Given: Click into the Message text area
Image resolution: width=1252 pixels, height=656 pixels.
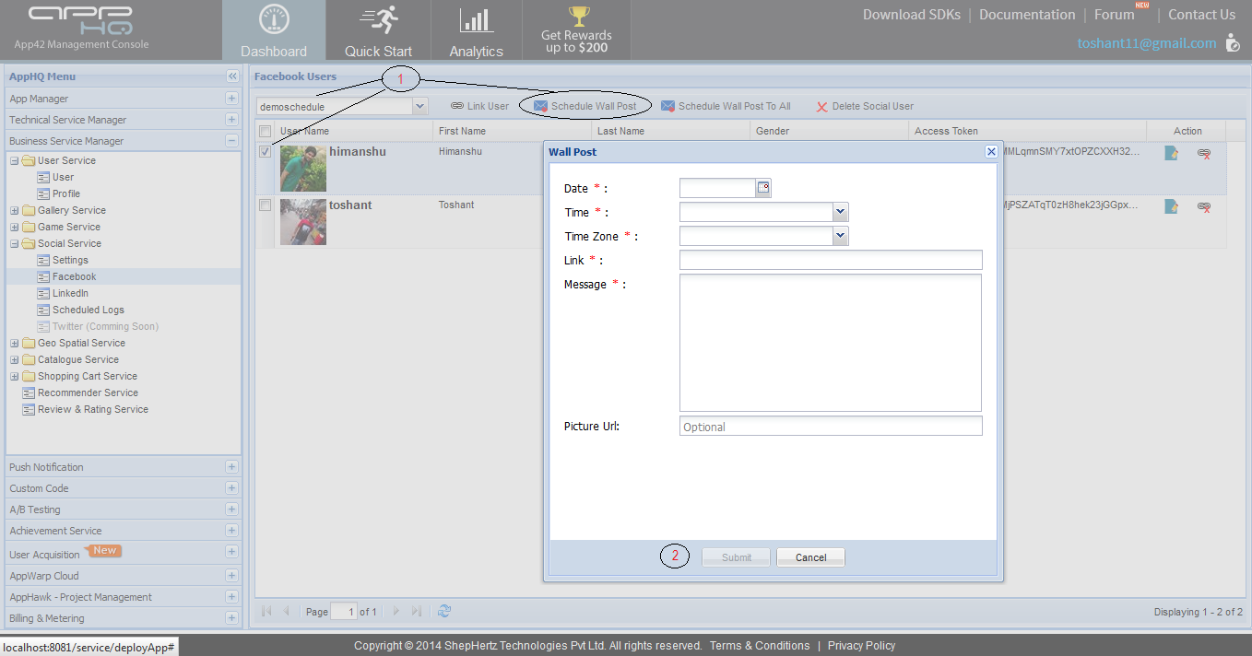Looking at the screenshot, I should tap(830, 342).
